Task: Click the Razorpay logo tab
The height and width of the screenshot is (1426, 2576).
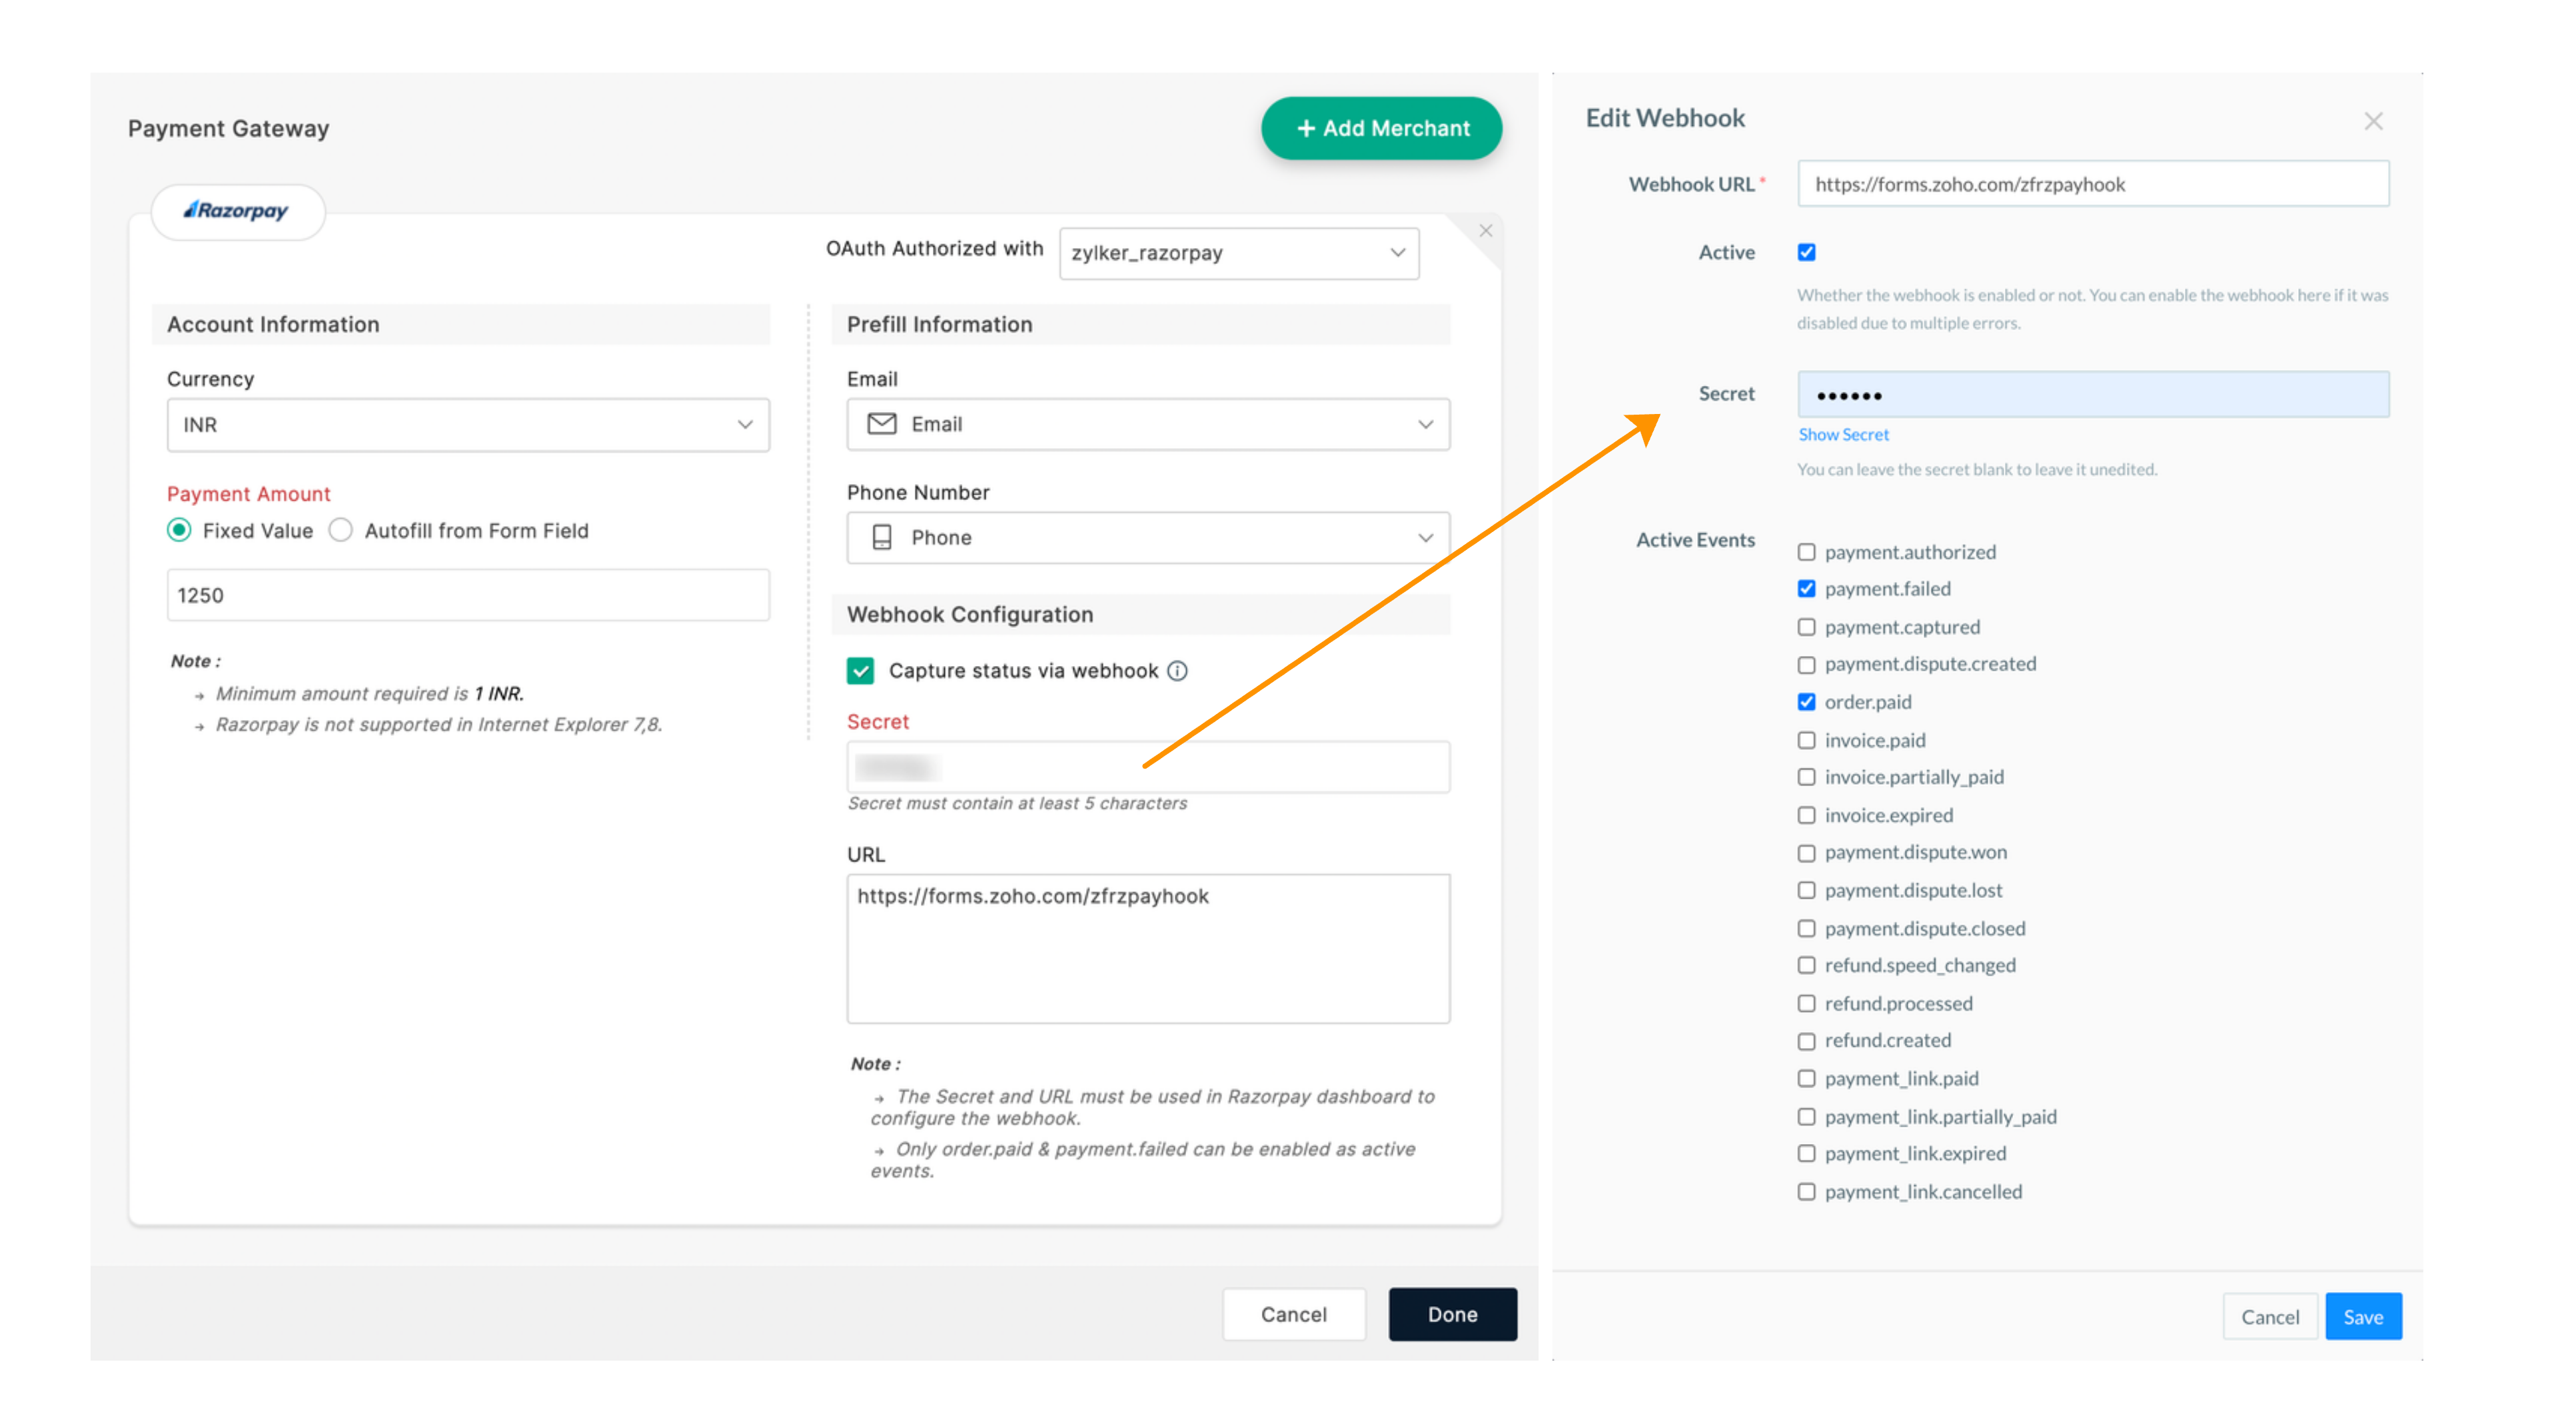Action: click(x=237, y=211)
